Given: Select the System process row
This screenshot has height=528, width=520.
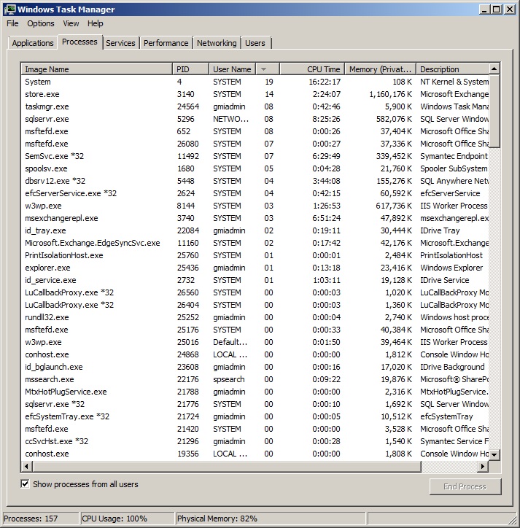Looking at the screenshot, I should [x=255, y=82].
